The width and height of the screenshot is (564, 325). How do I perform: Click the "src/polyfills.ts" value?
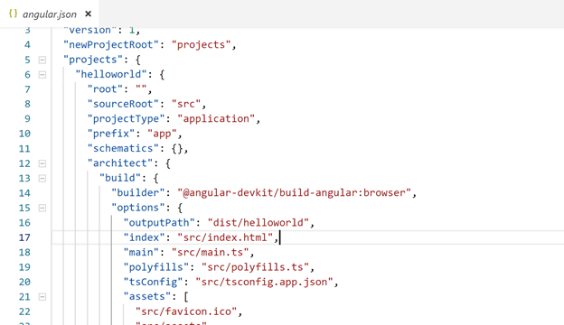pos(255,267)
